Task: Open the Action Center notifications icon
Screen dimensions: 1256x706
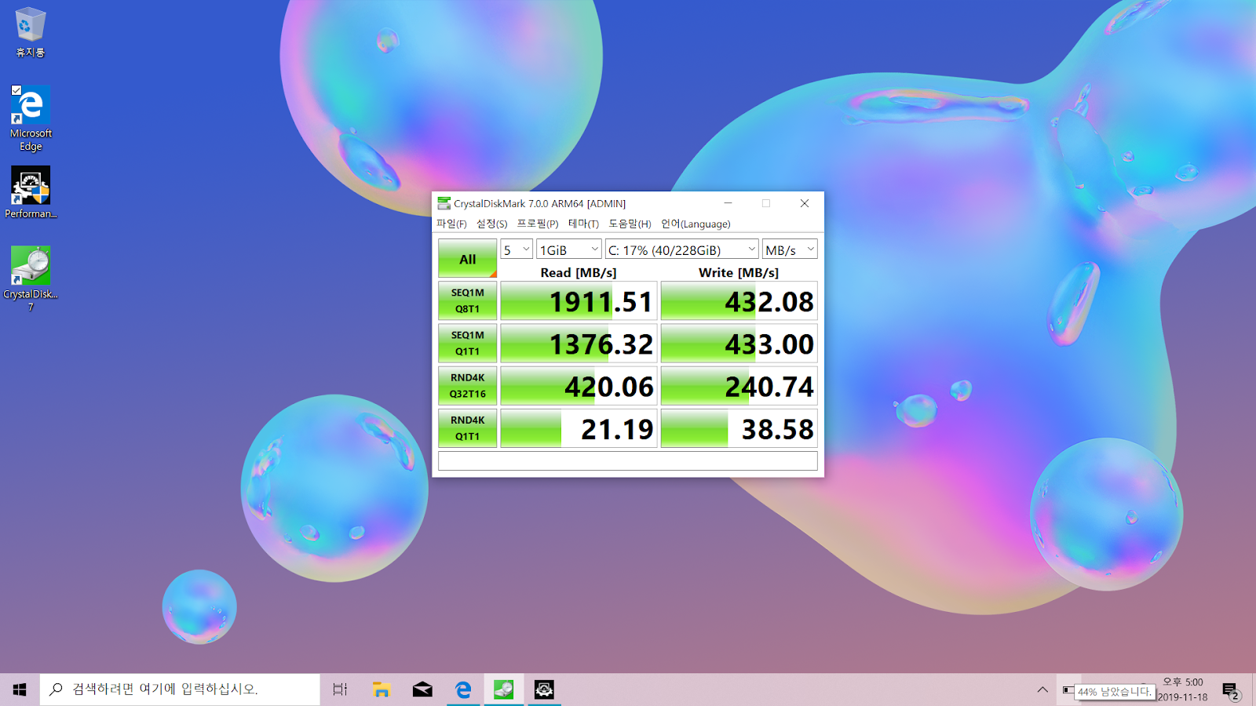Action: [1230, 690]
